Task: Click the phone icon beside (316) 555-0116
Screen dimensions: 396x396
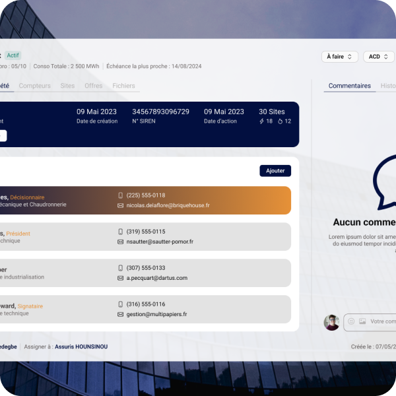Action: 120,304
